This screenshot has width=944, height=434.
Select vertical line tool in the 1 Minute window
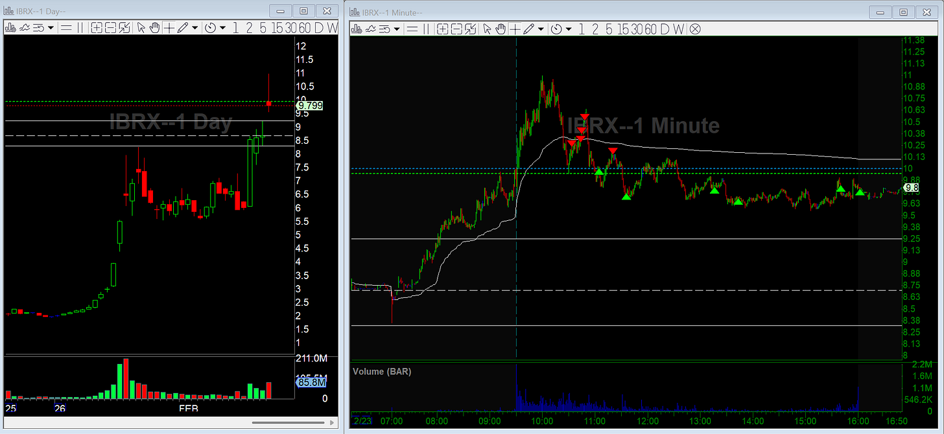426,29
